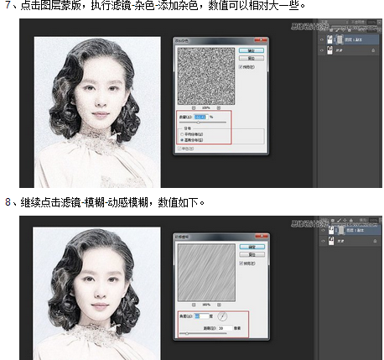The width and height of the screenshot is (384, 360).
Task: Select layer mask thumbnail in Motion Blur screenshot
Action: coord(341,230)
